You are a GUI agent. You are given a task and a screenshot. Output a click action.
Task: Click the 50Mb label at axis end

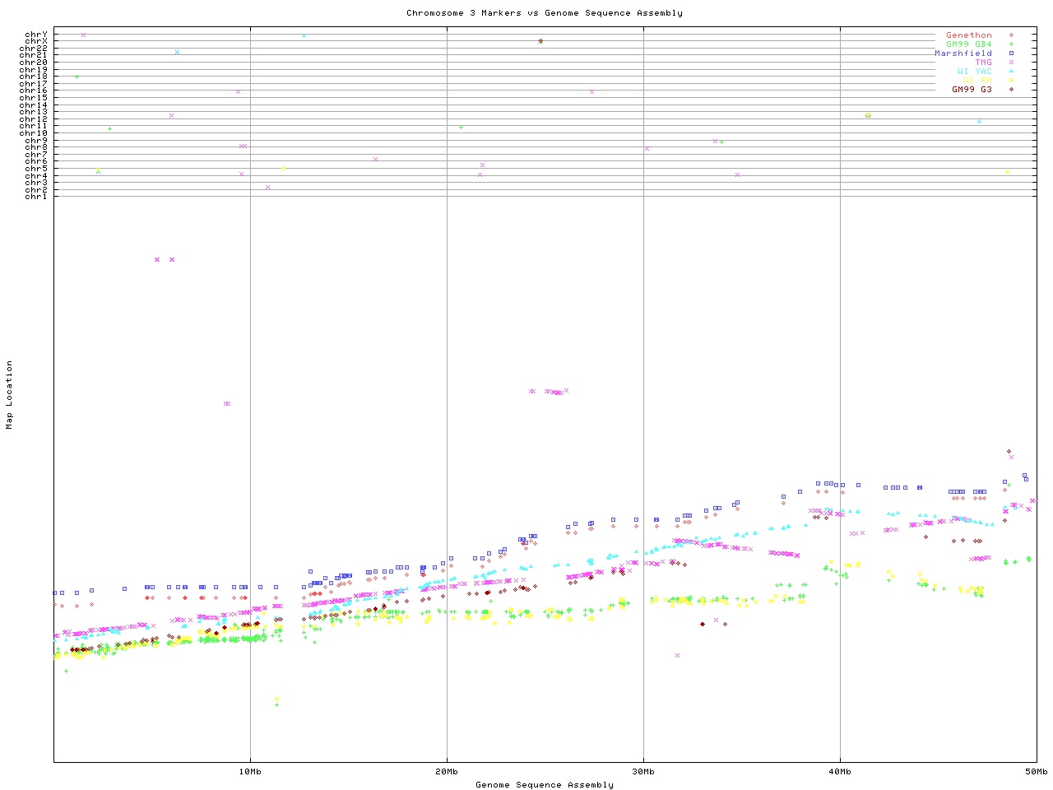tap(1036, 772)
